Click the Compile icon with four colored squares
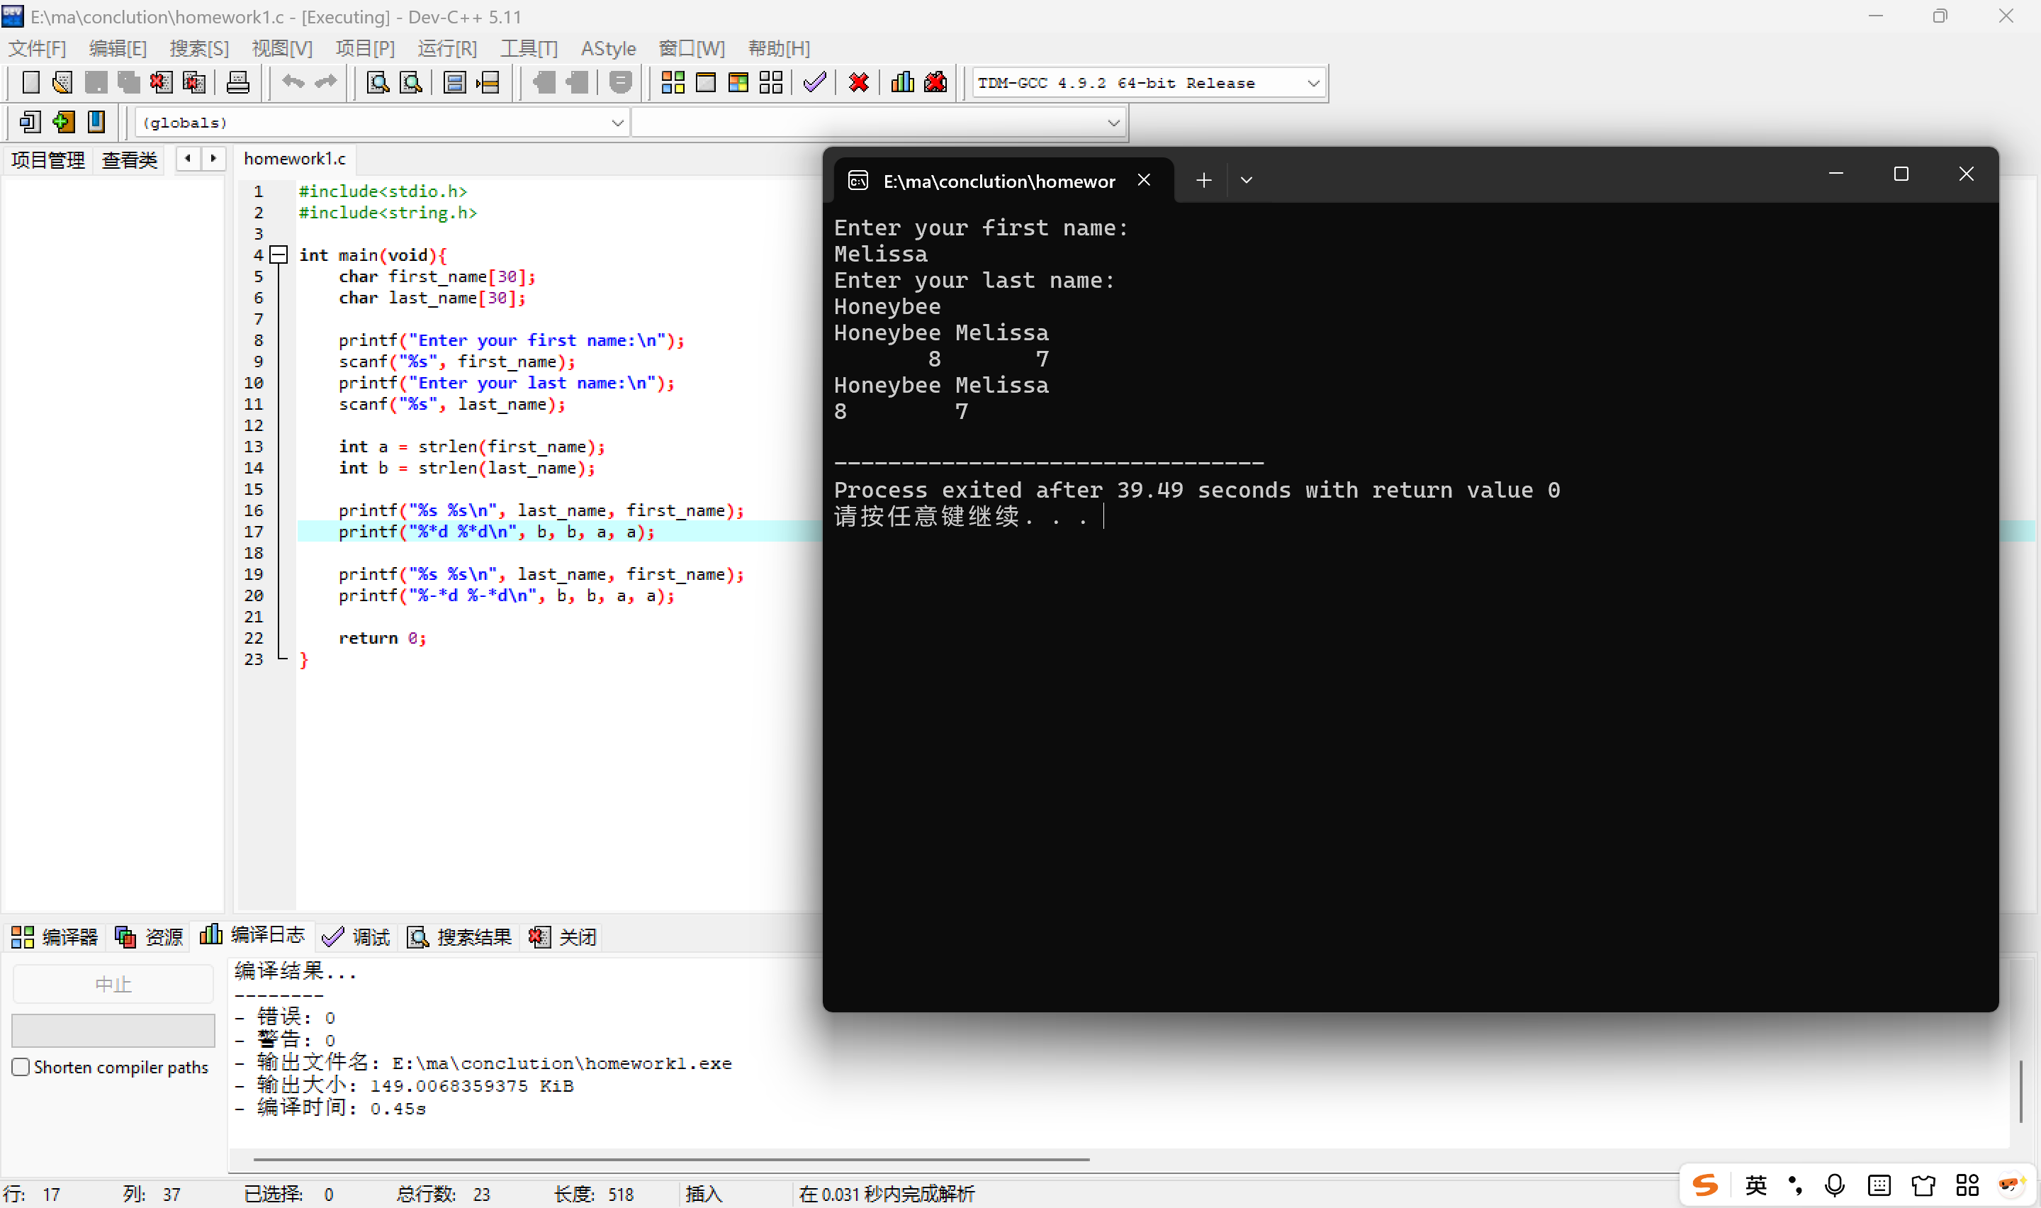This screenshot has height=1208, width=2041. 672,82
